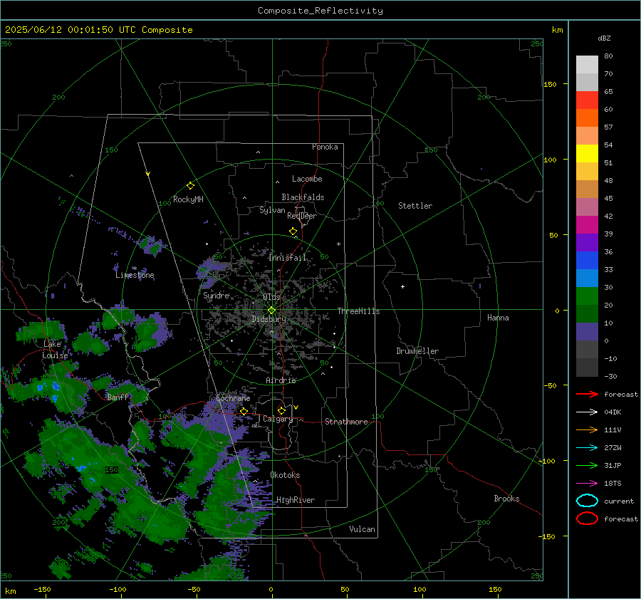Click the Vulcan city label
Viewport: 641px width, 599px height.
[363, 529]
